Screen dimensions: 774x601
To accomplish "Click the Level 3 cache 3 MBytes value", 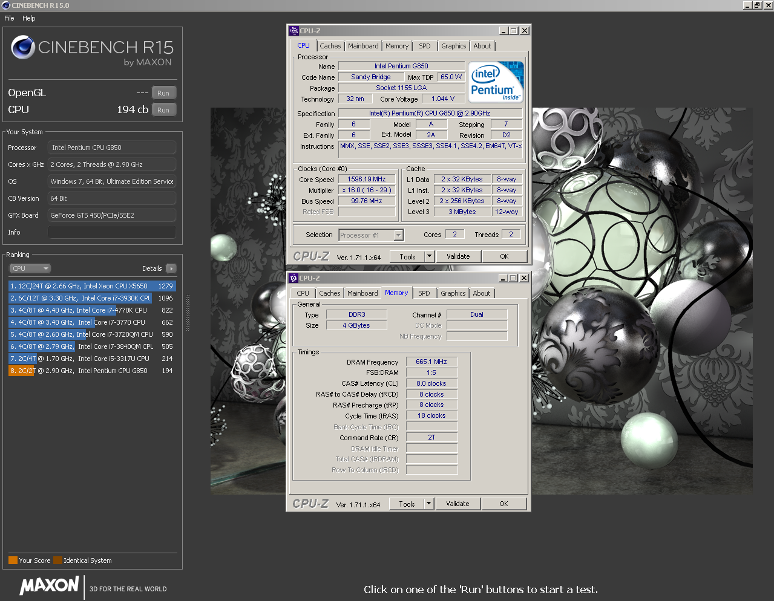I will coord(462,212).
